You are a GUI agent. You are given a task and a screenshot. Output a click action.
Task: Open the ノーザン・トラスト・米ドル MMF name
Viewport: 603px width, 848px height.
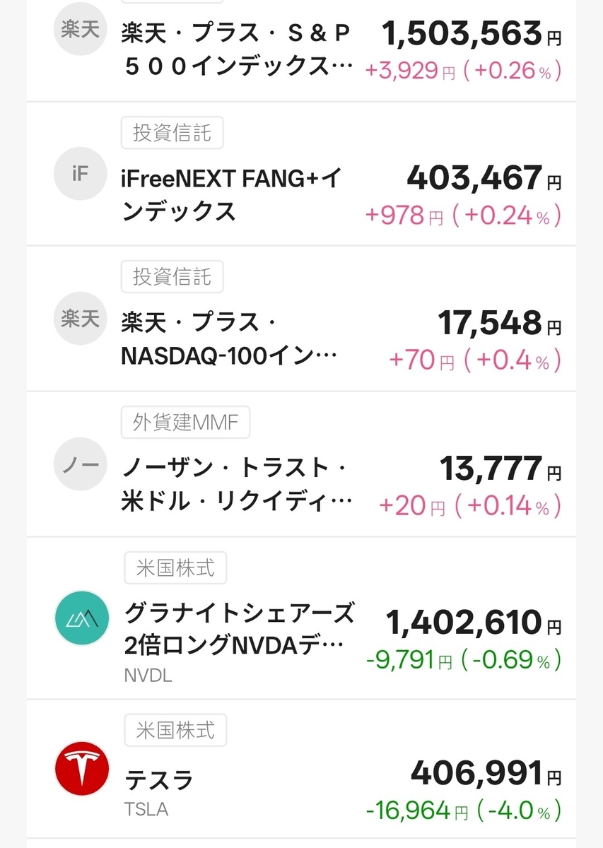point(236,485)
